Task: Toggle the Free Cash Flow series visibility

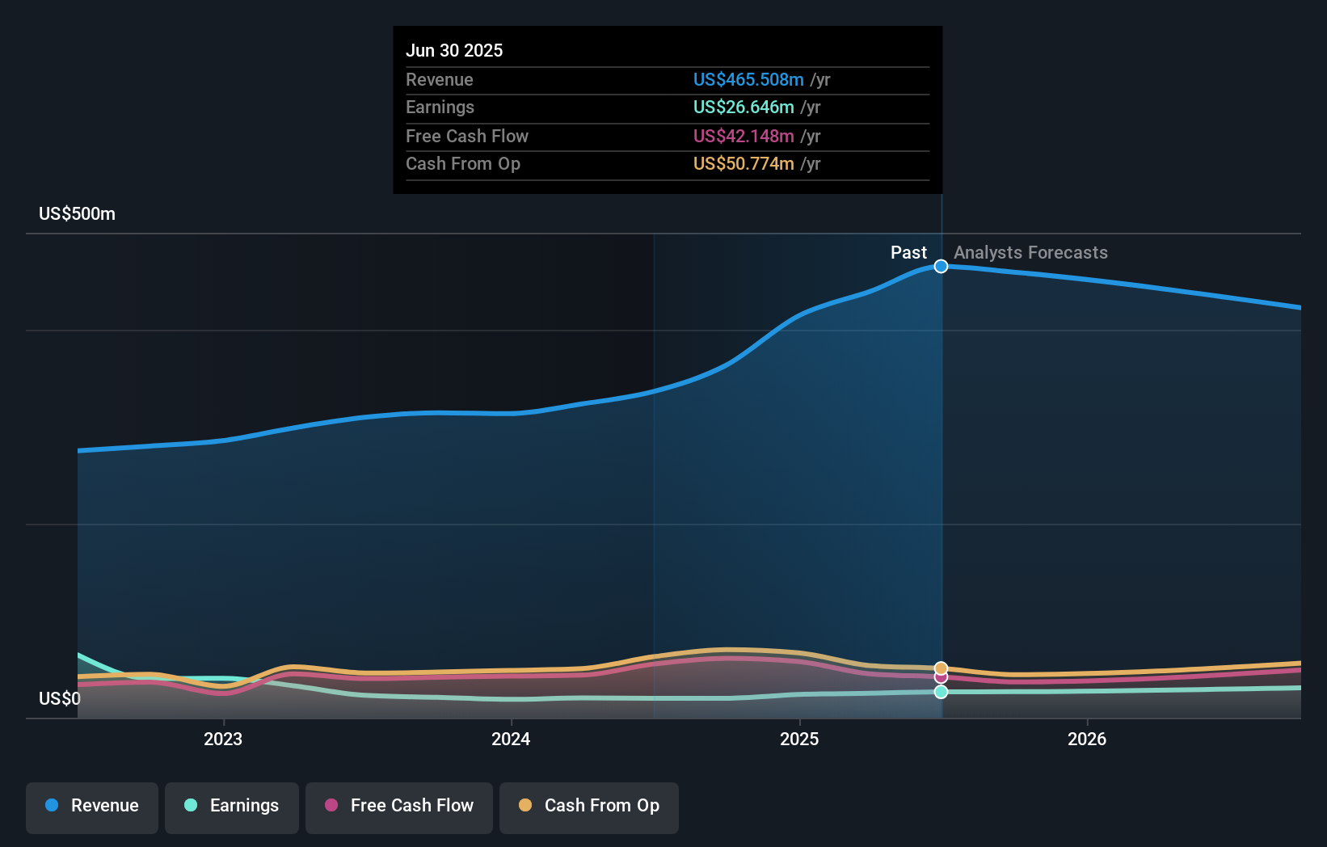Action: tap(399, 806)
